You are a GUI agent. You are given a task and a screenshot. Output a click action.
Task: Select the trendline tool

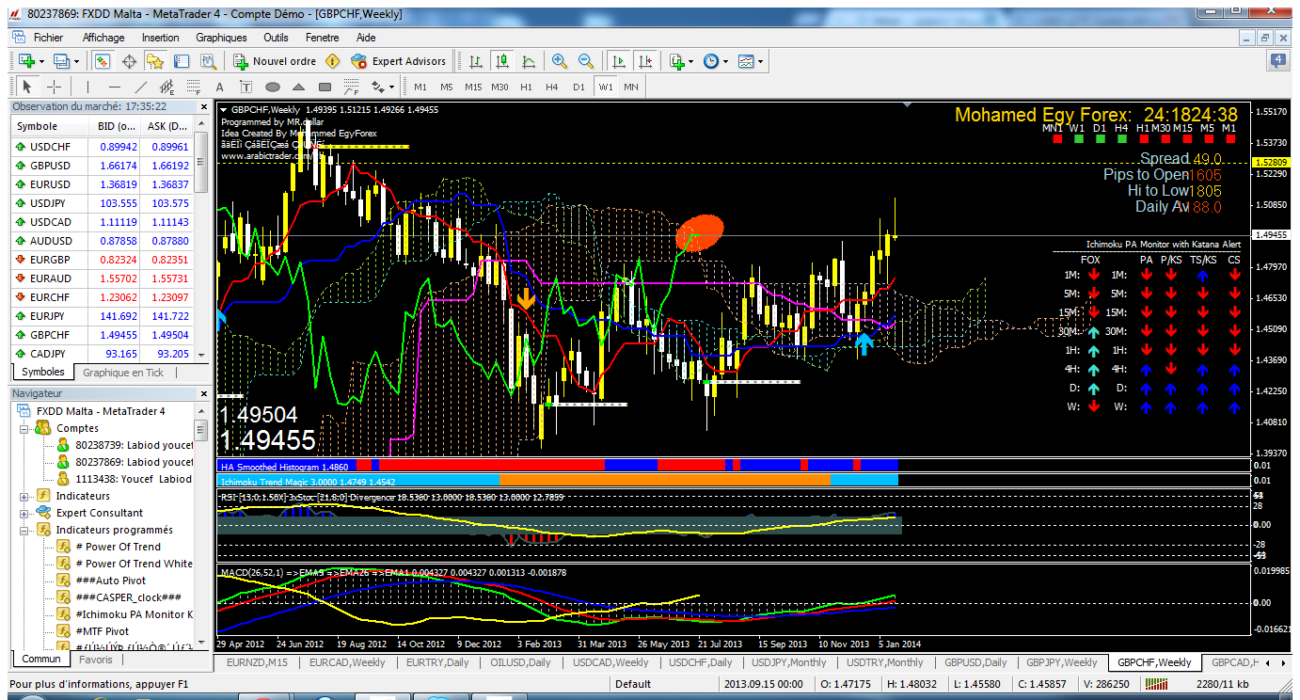click(x=141, y=87)
